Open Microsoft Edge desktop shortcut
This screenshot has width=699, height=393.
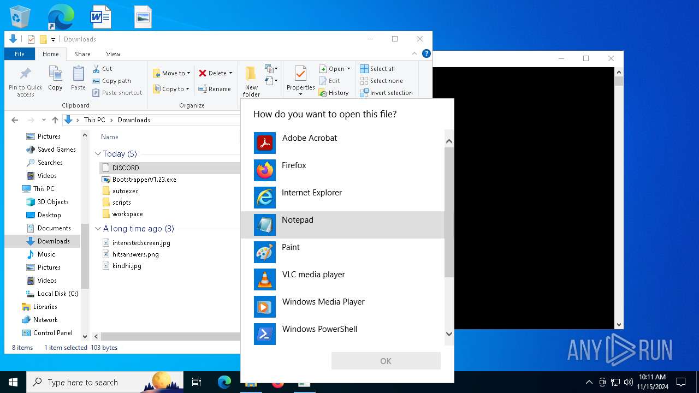tap(61, 17)
